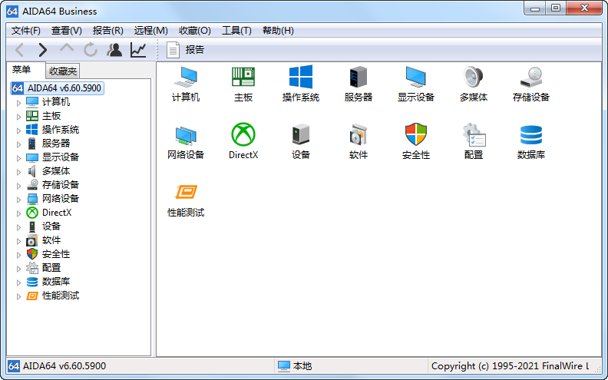This screenshot has width=608, height=380.
Task: Expand the 设备 tree node arrow
Action: point(18,226)
